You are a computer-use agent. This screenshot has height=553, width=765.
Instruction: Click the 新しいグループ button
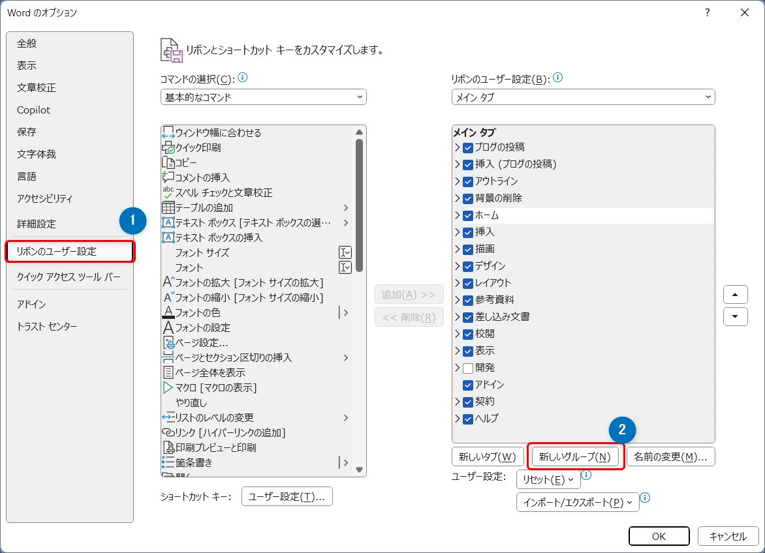click(574, 456)
